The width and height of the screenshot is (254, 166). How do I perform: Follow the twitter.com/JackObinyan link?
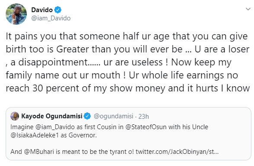pyautogui.click(x=177, y=152)
